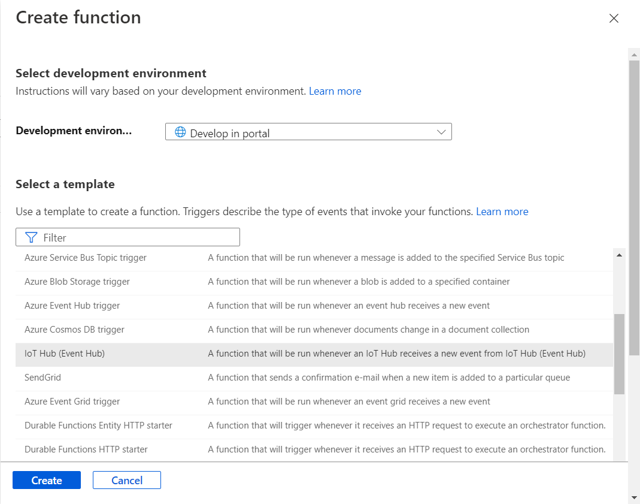The height and width of the screenshot is (504, 640).
Task: Click description about documents change in collection
Action: pos(369,330)
